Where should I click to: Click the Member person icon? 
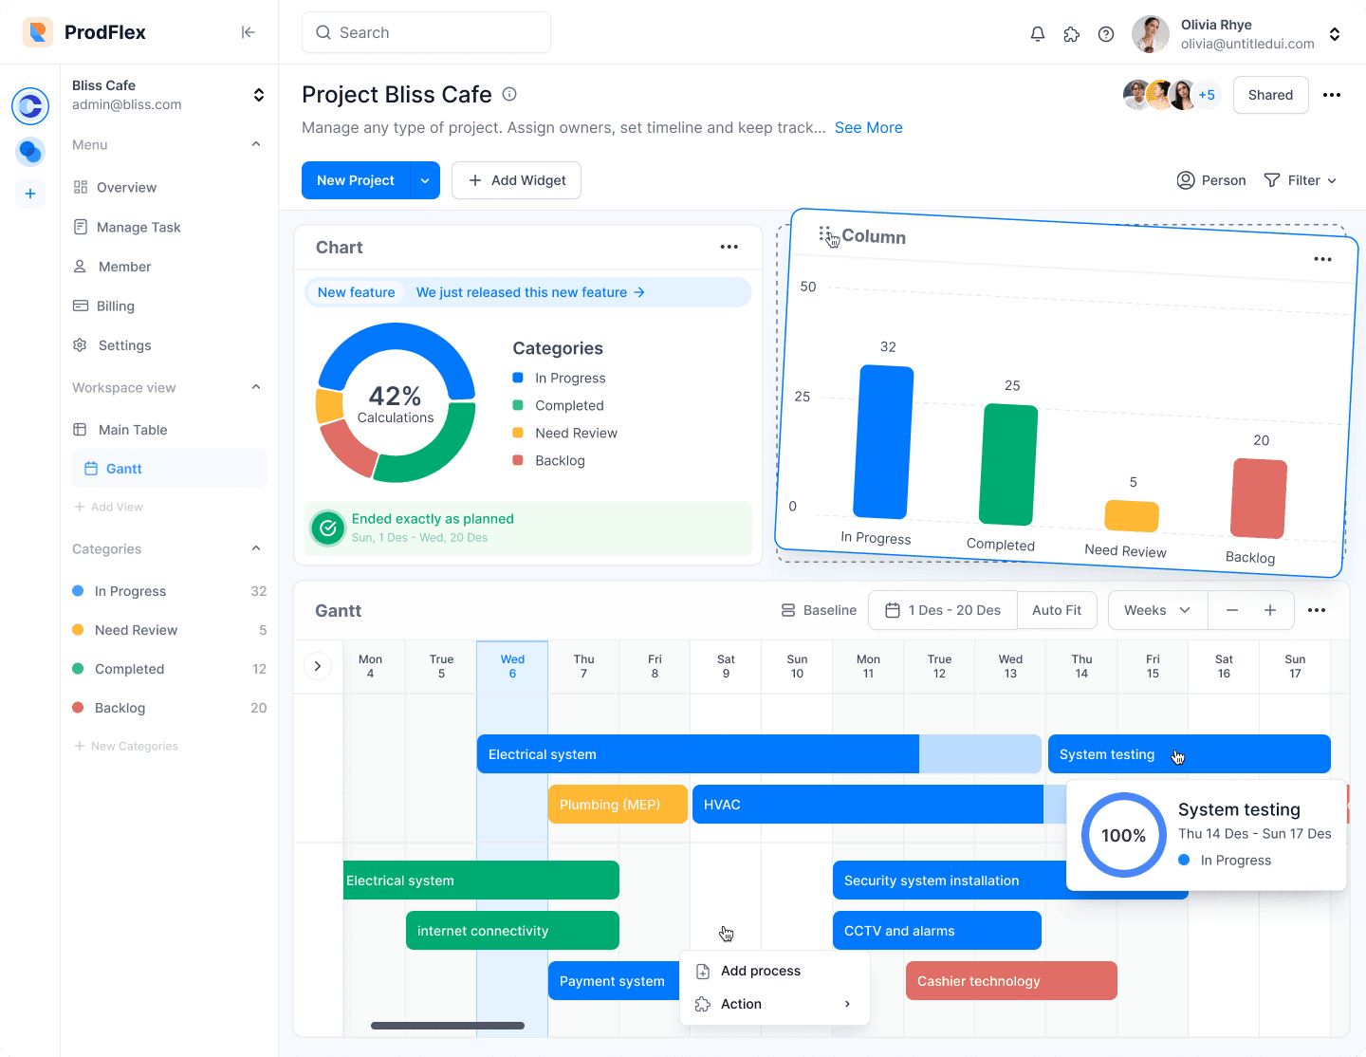pyautogui.click(x=81, y=267)
